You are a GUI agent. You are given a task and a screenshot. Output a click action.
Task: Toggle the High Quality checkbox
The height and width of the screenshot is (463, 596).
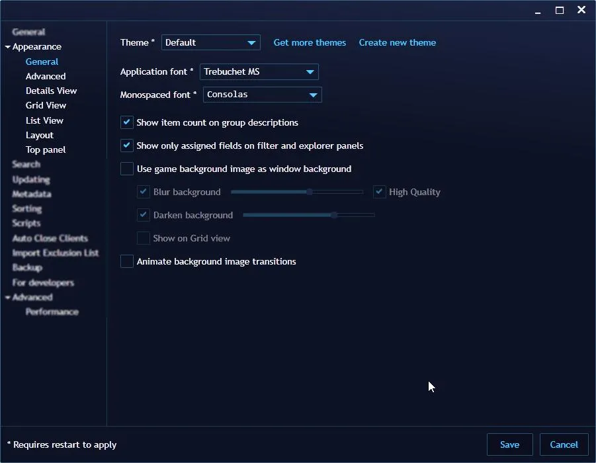[379, 192]
